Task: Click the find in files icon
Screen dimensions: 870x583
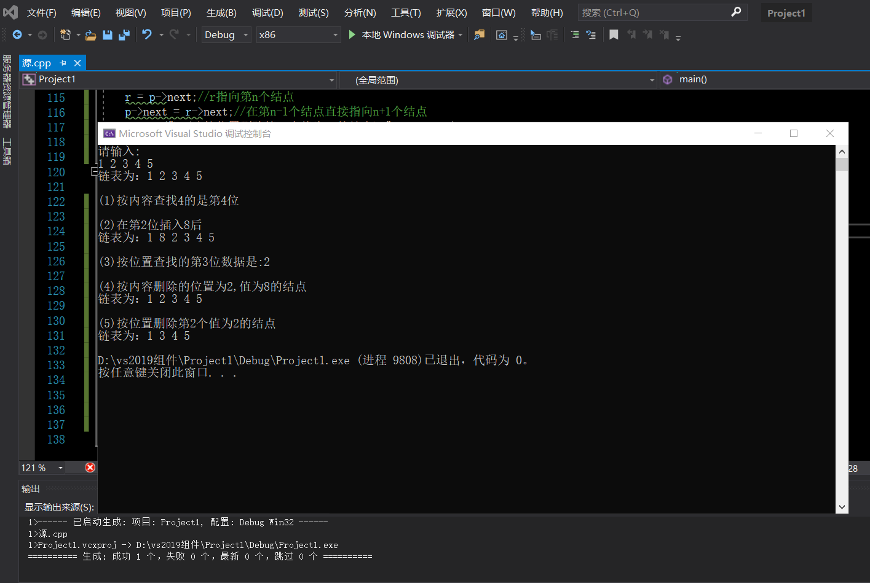Action: point(479,35)
